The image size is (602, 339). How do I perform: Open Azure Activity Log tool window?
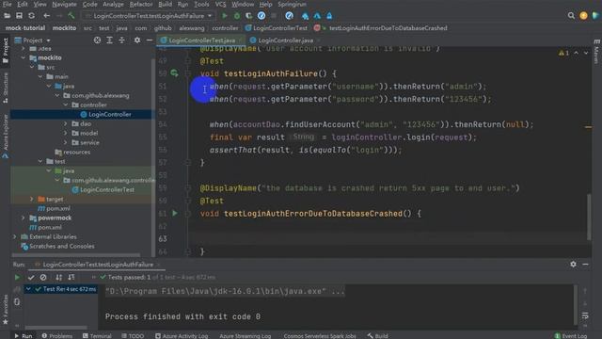(182, 335)
